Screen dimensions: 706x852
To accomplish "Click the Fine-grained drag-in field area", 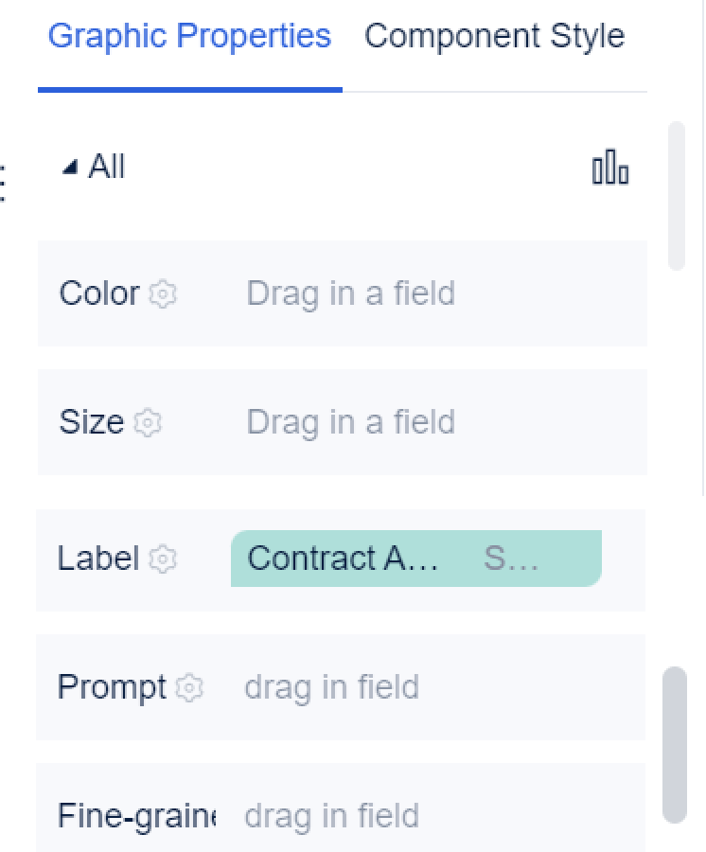I will coord(331,816).
